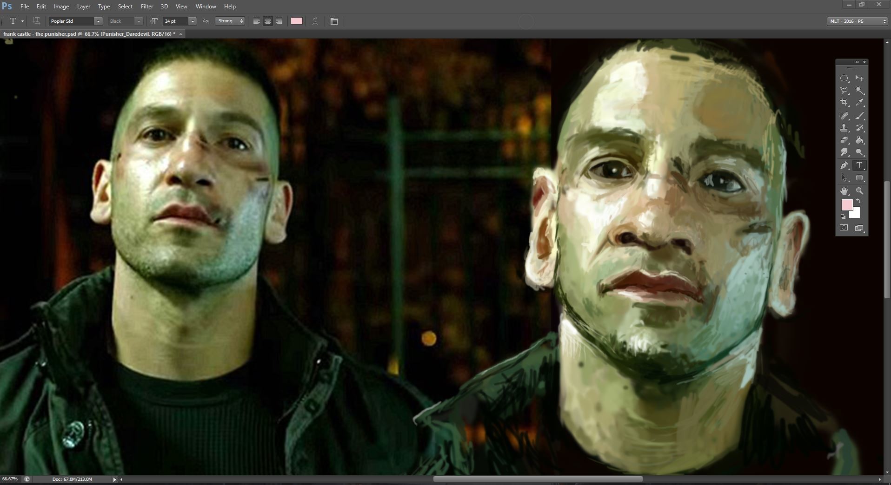Viewport: 891px width, 485px height.
Task: Collapse the toolbox panel with double arrows
Action: pyautogui.click(x=857, y=62)
